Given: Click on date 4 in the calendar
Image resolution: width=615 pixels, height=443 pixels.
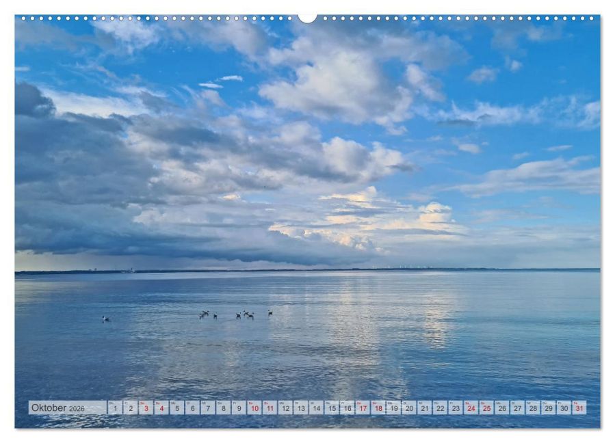Looking at the screenshot, I should (x=161, y=408).
